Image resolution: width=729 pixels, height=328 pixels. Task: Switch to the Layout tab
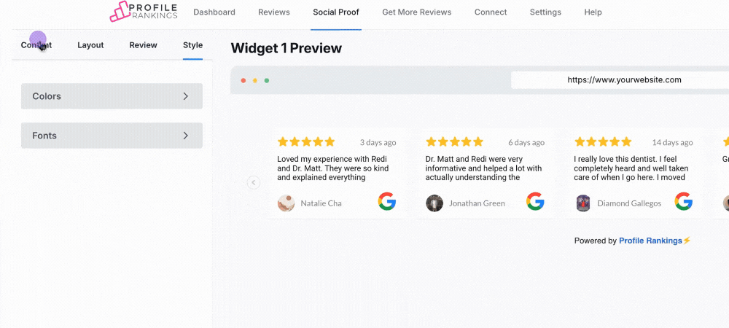90,45
